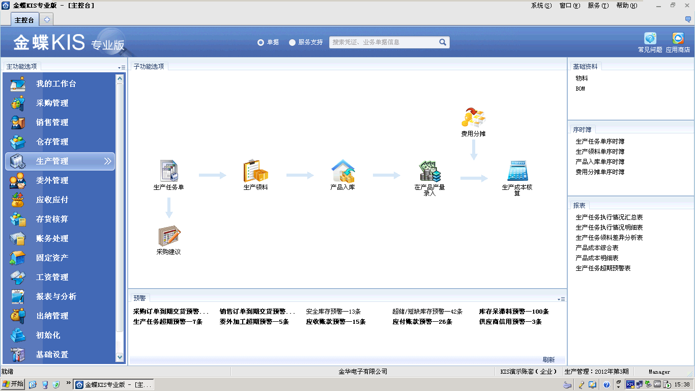Viewport: 695px width, 391px height.
Task: Open BOM basic data link
Action: tap(581, 89)
